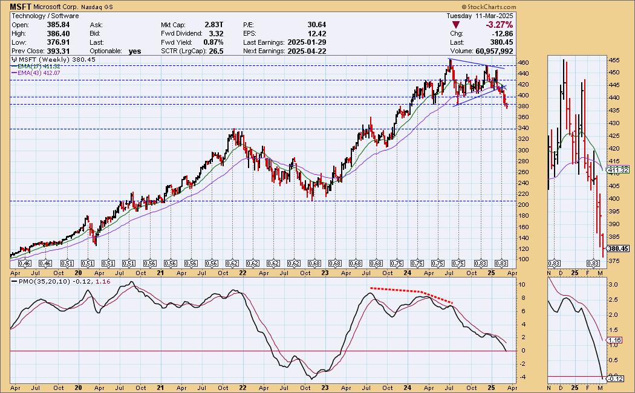Click the red down-triangle change indicator

click(455, 25)
